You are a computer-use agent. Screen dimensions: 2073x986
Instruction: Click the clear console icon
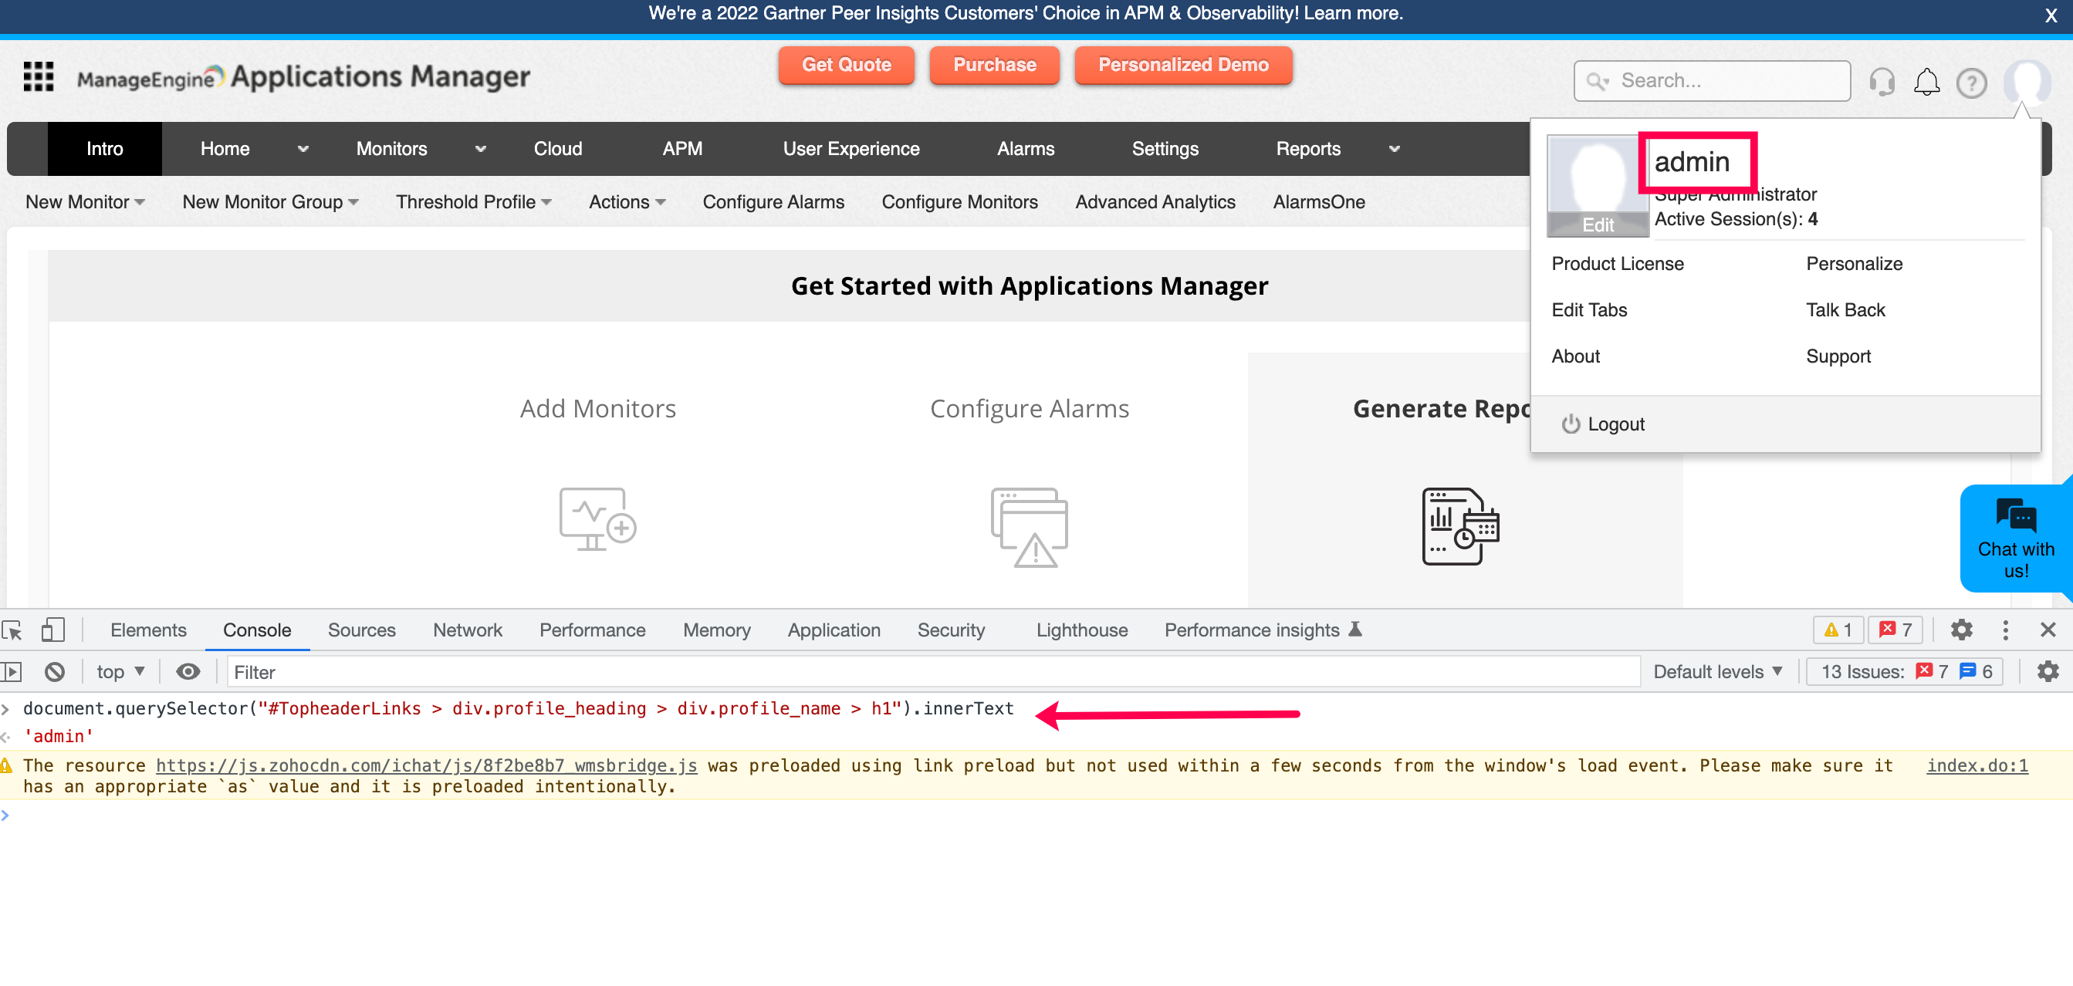click(54, 671)
